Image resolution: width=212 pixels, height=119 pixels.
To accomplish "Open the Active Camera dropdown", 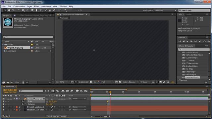I will 131,82.
